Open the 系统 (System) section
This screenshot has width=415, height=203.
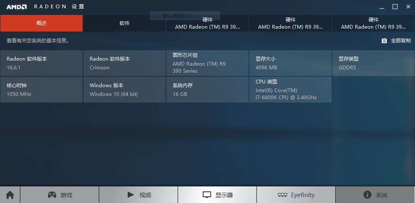pyautogui.click(x=375, y=195)
